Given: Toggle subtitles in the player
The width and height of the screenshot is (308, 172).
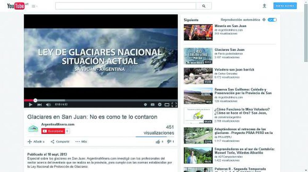Looking at the screenshot, I should (152, 105).
